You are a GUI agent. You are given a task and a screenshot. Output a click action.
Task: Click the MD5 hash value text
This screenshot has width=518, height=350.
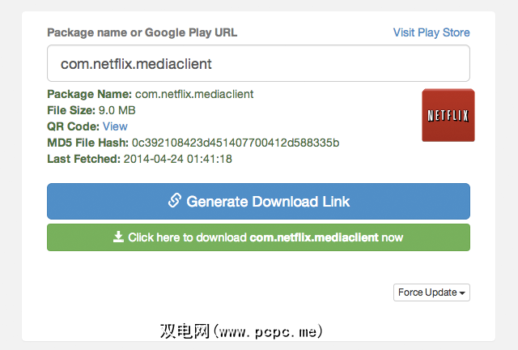(236, 143)
